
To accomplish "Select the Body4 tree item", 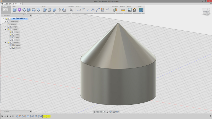I will point(17,40).
